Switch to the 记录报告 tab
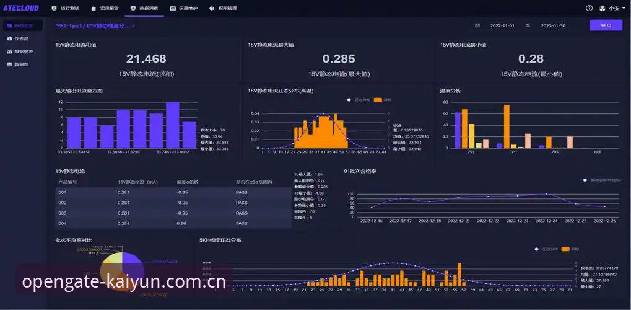 click(x=105, y=8)
